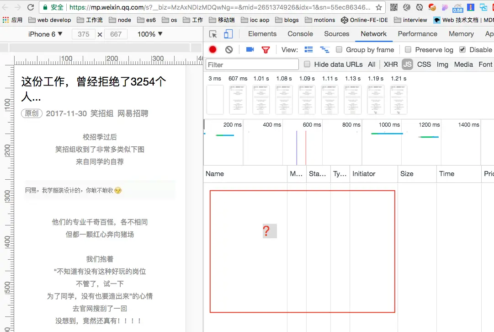Screen dimensions: 494x332
Task: Filter requests by XHR
Action: click(391, 64)
